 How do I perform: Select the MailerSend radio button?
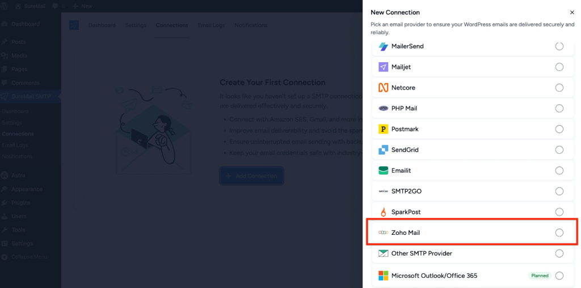coord(559,46)
